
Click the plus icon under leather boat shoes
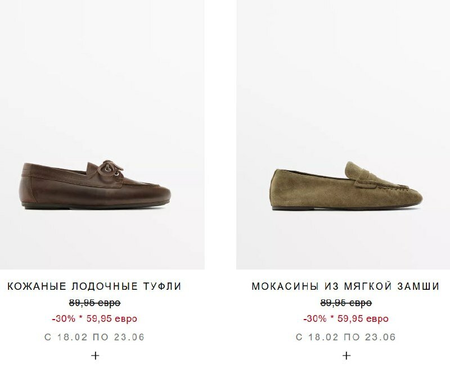click(95, 356)
